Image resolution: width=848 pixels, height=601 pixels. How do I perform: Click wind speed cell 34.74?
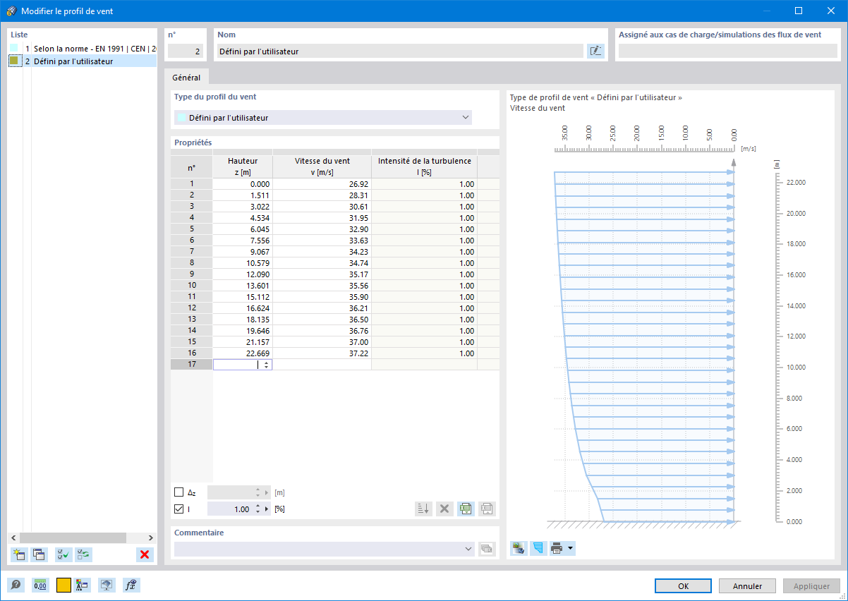[322, 262]
